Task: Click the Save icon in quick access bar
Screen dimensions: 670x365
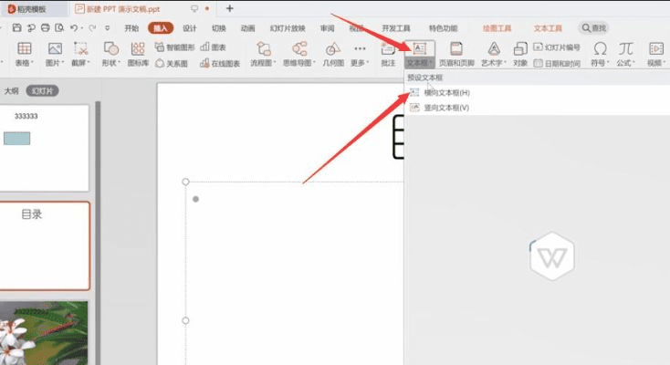Action: click(x=16, y=27)
